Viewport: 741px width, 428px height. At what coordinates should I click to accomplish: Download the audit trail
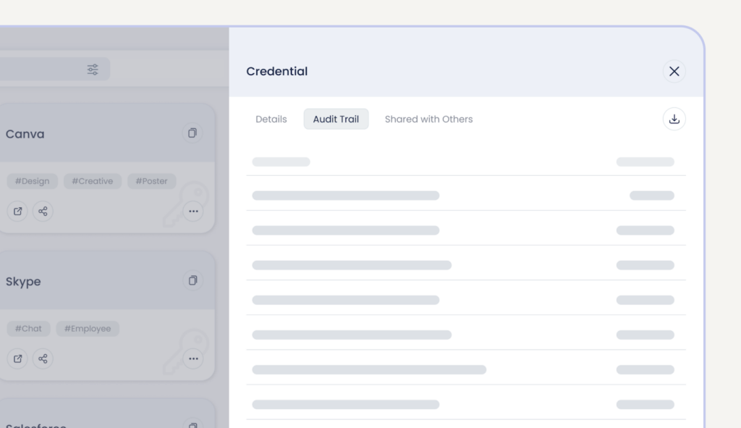674,119
